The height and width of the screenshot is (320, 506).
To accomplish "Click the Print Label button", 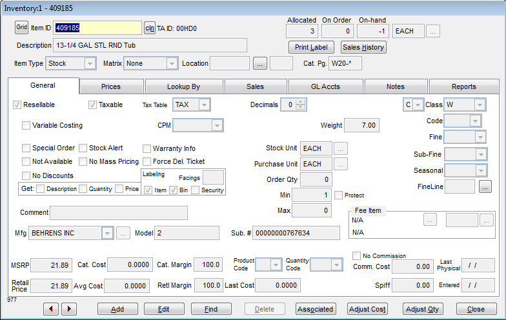I will tap(311, 47).
